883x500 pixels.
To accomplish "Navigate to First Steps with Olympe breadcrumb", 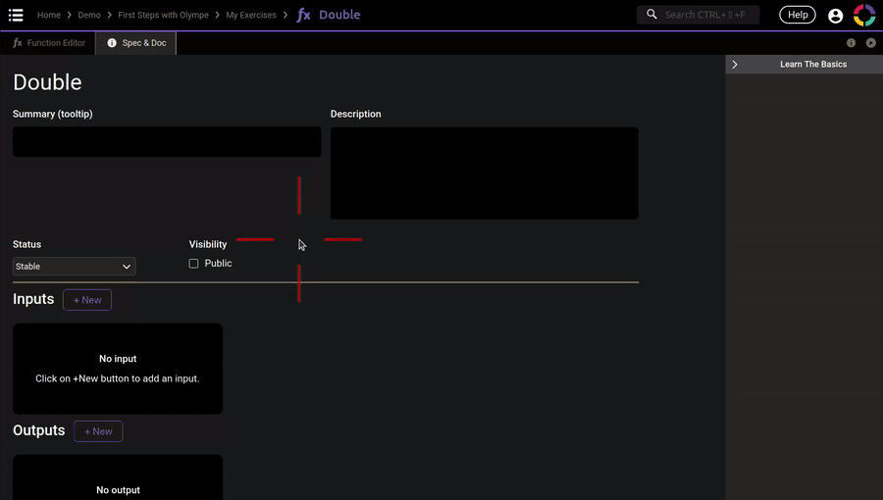I will [x=163, y=15].
